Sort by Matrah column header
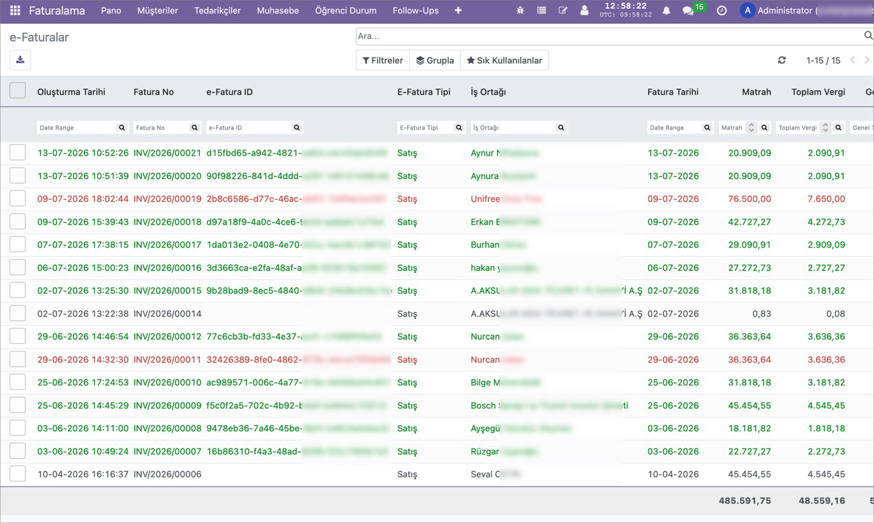The image size is (874, 523). 757,92
